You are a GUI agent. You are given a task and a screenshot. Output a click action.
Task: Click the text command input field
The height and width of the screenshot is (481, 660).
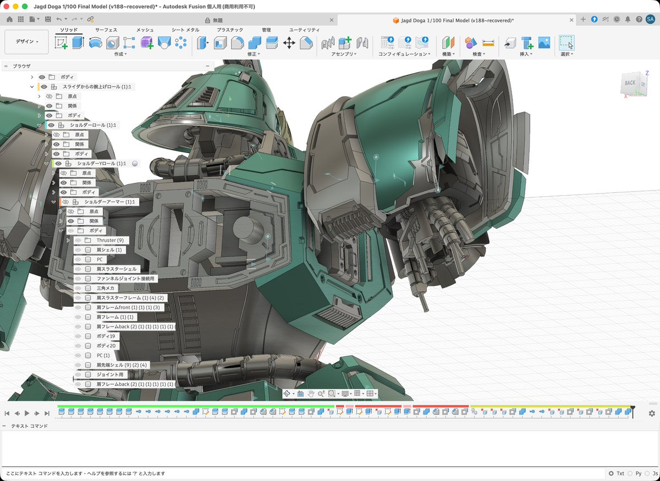(x=302, y=473)
